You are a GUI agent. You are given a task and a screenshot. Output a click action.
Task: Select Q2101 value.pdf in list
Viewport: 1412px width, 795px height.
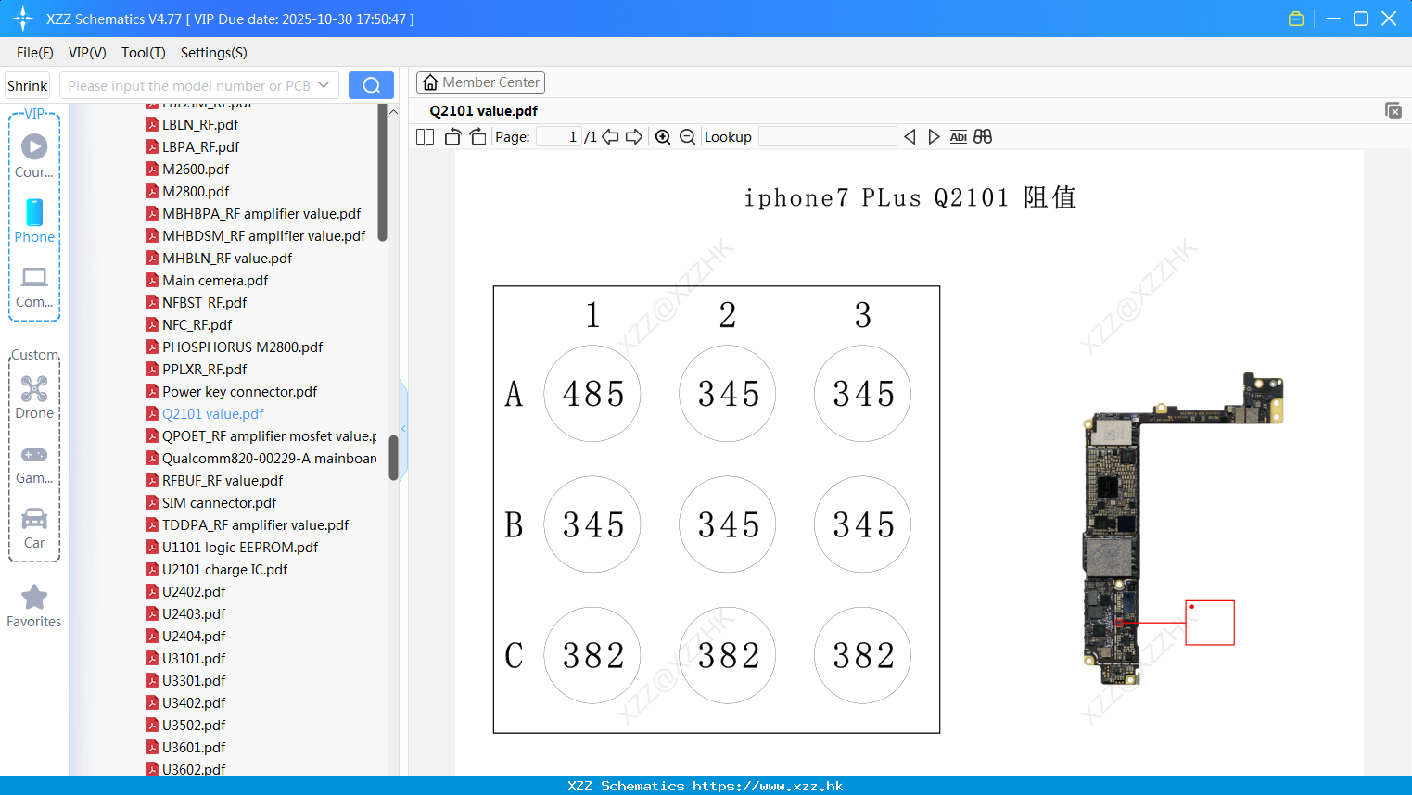[212, 413]
